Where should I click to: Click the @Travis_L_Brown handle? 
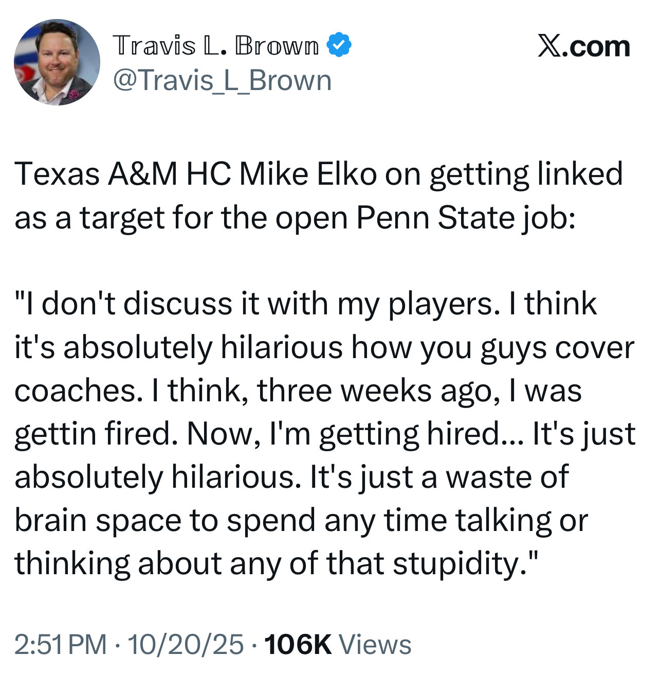coord(222,81)
